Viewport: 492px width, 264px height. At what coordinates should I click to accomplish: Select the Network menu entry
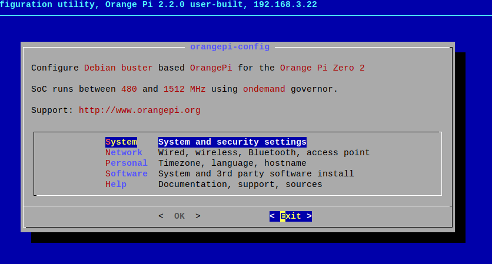(124, 152)
